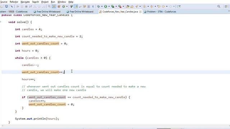Click the Quick Access magnifier icon
The height and width of the screenshot is (129, 230).
tap(219, 6)
